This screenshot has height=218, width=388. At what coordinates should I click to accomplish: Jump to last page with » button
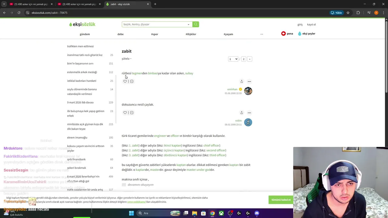pyautogui.click(x=249, y=59)
